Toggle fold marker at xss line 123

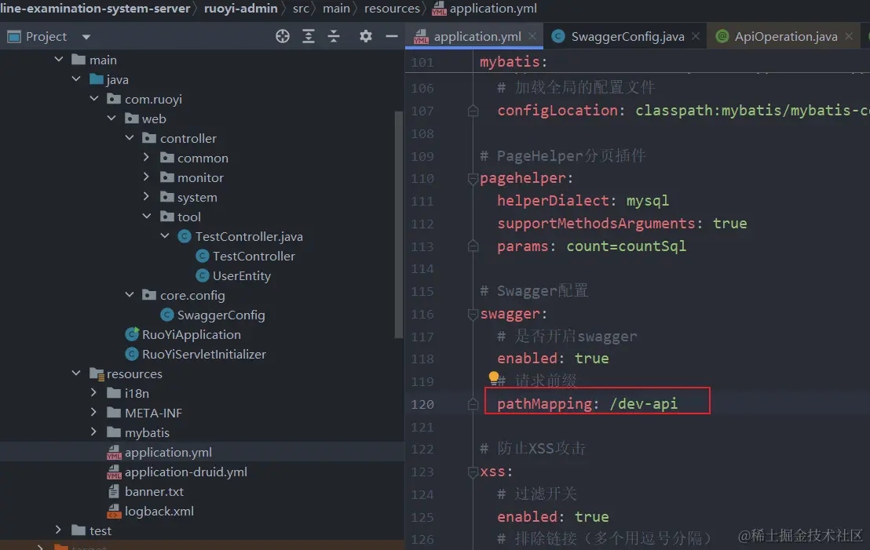[473, 472]
